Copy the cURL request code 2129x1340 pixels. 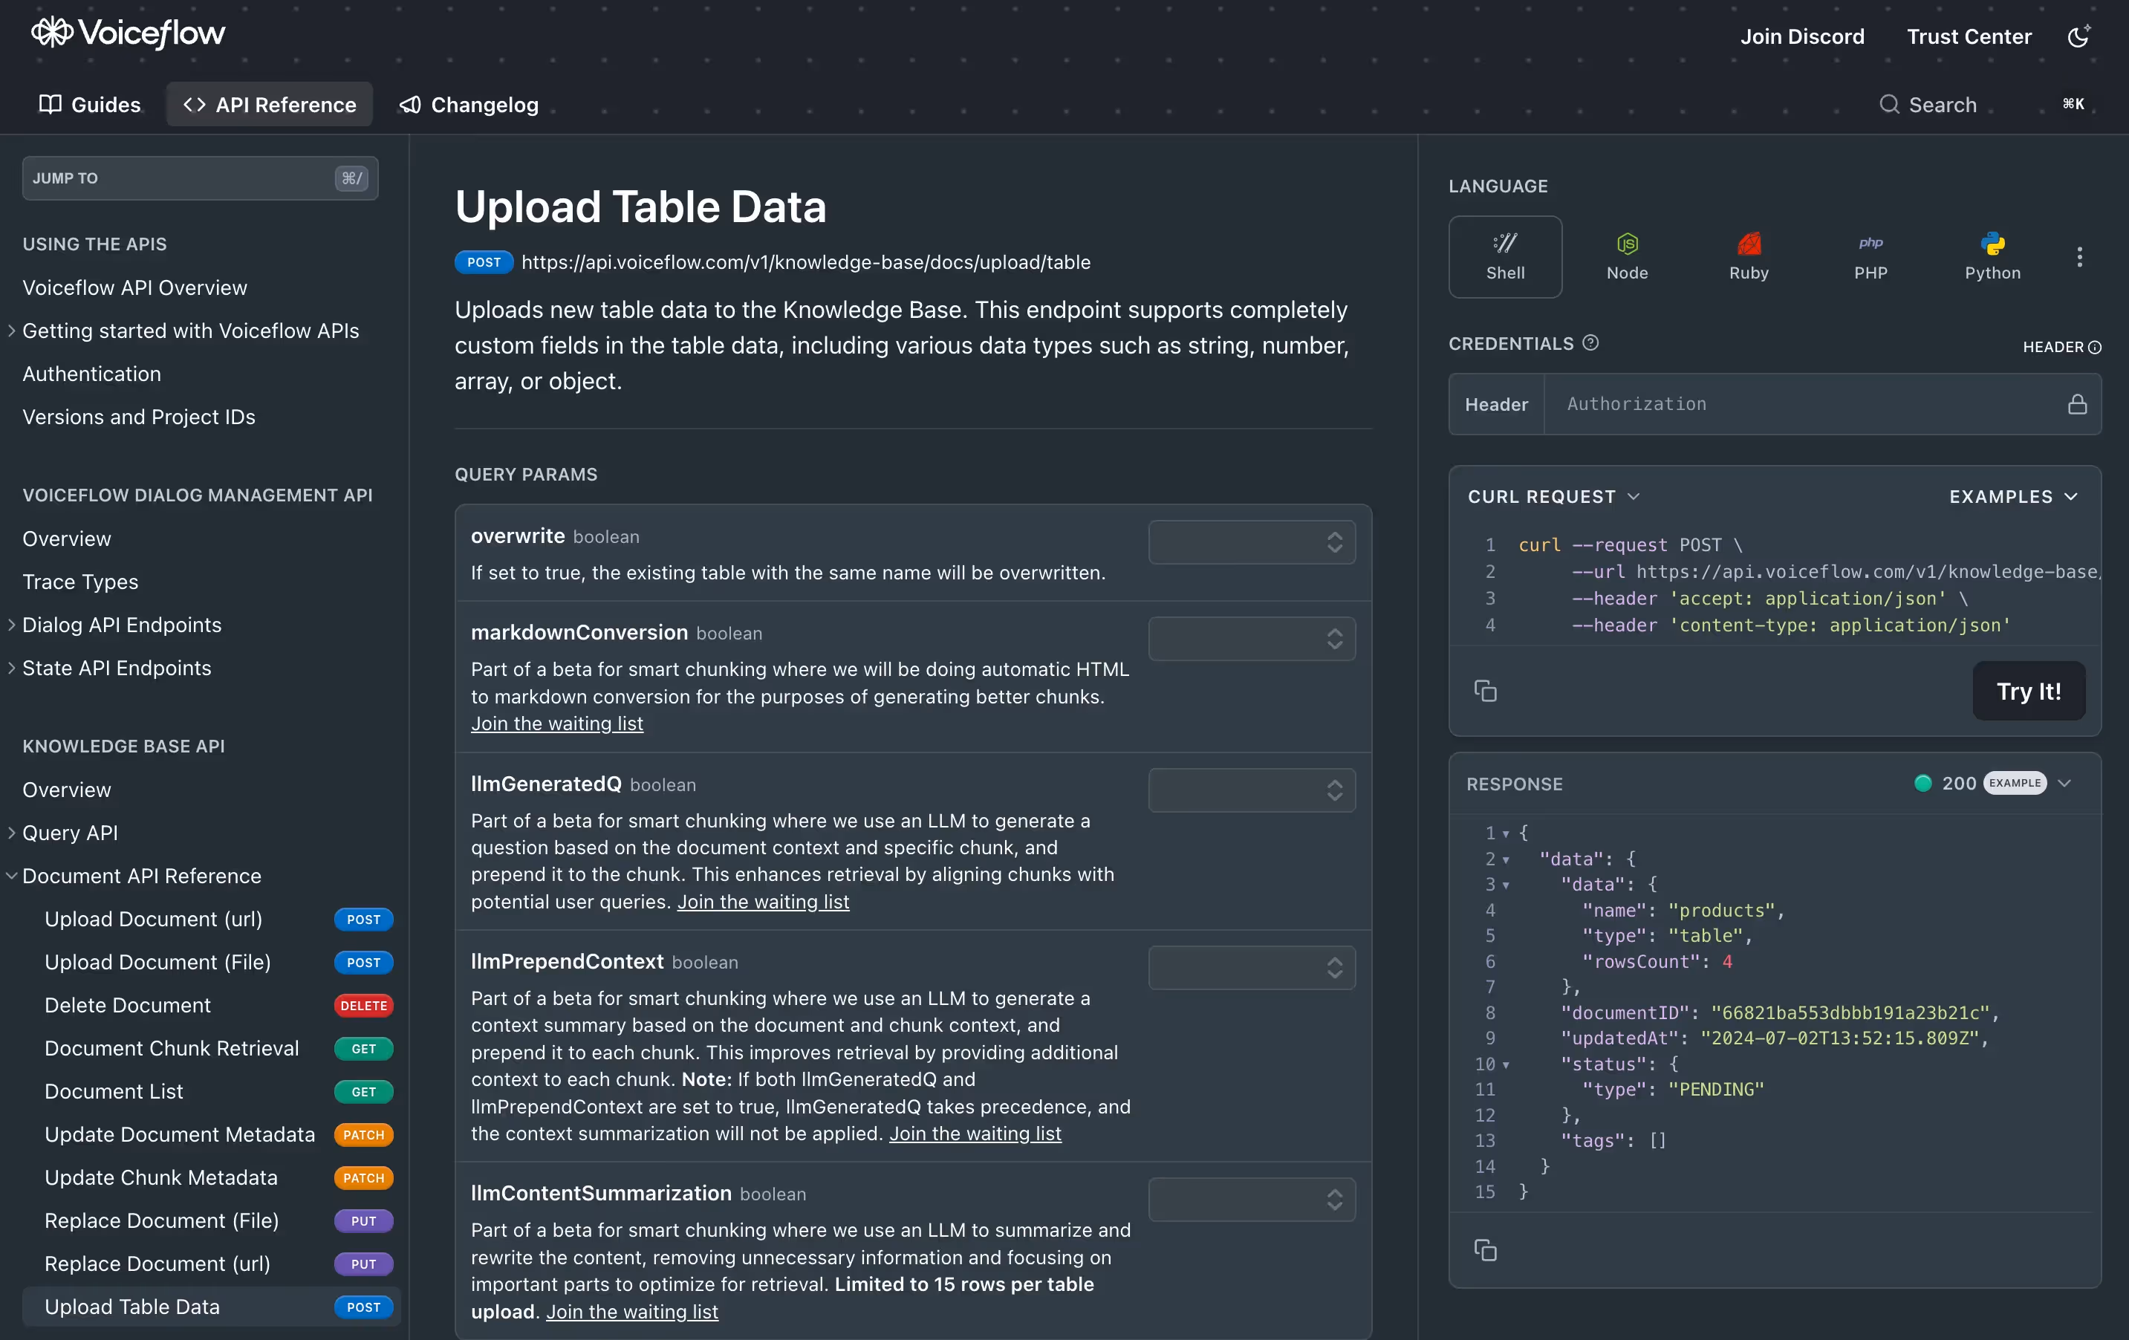point(1486,692)
